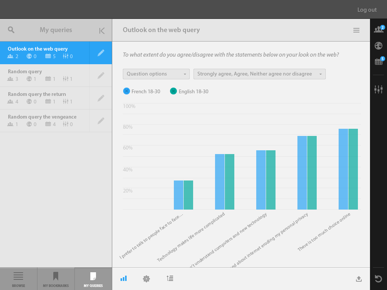Edit the Outlook on the web query

101,53
